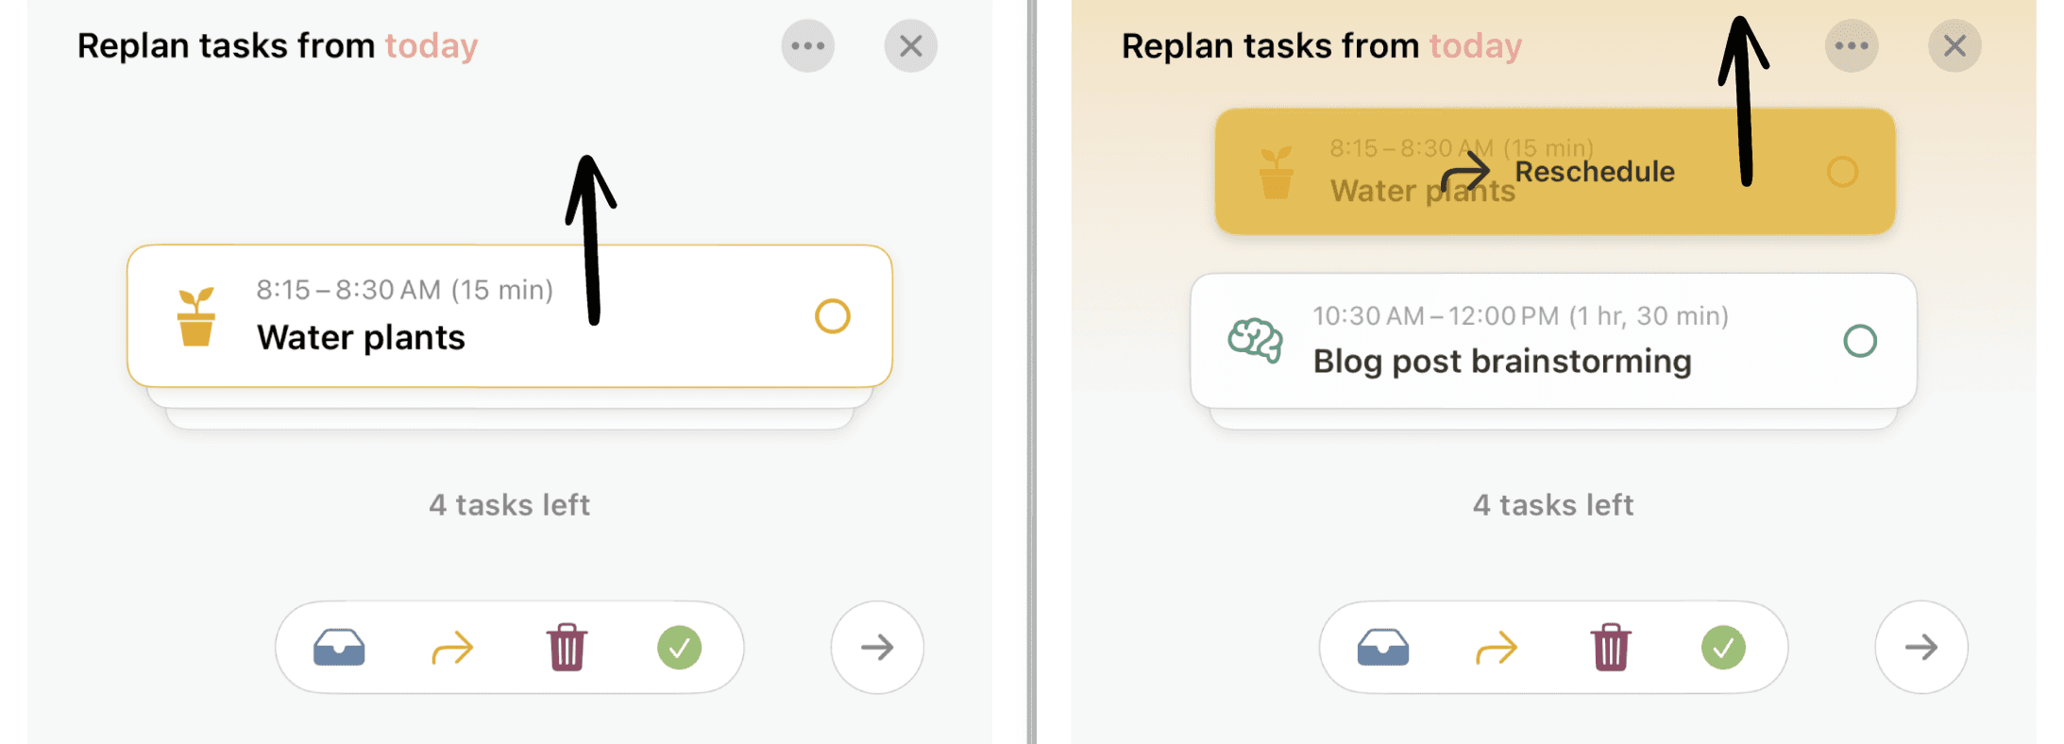The image size is (2064, 744).
Task: Click reschedule arrow in left panel toolbar
Action: pos(452,649)
